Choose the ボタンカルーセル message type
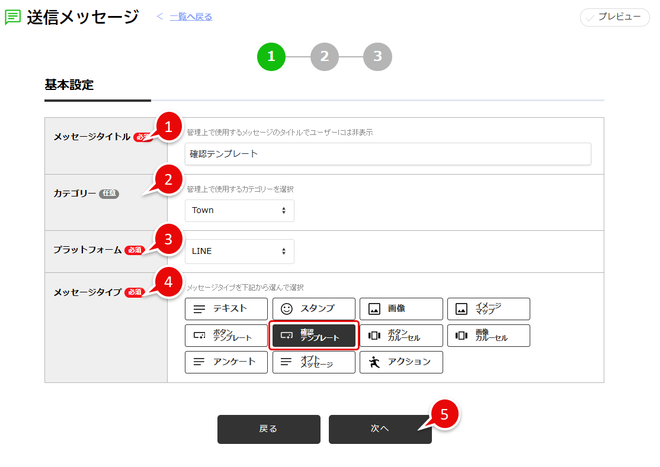660x467 pixels. (401, 335)
